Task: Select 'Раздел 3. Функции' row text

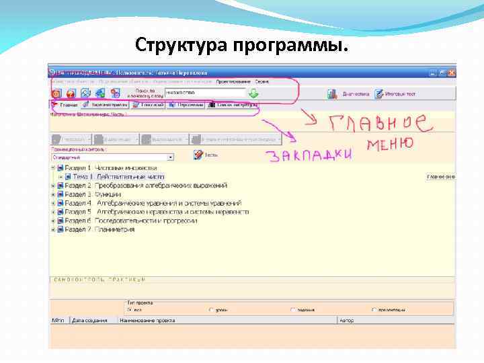Action: [93, 194]
